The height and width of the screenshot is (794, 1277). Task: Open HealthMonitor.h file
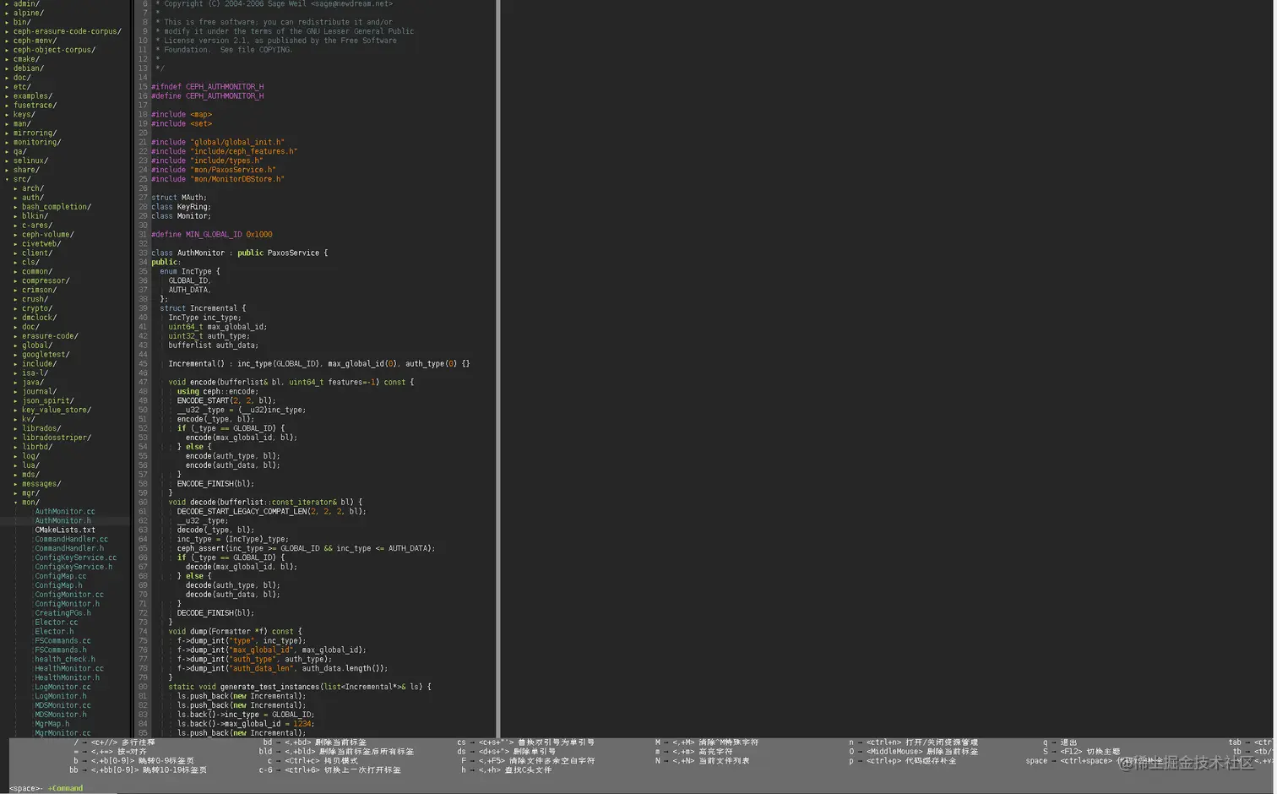pyautogui.click(x=67, y=677)
